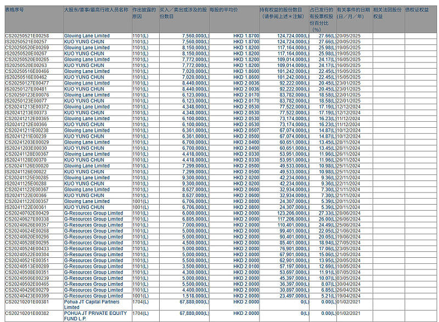Select form number CS20250516E00466

coord(27,71)
